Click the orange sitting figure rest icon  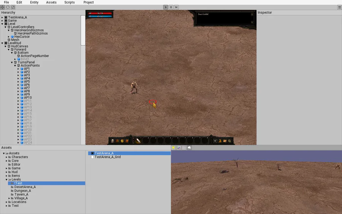click(220, 141)
